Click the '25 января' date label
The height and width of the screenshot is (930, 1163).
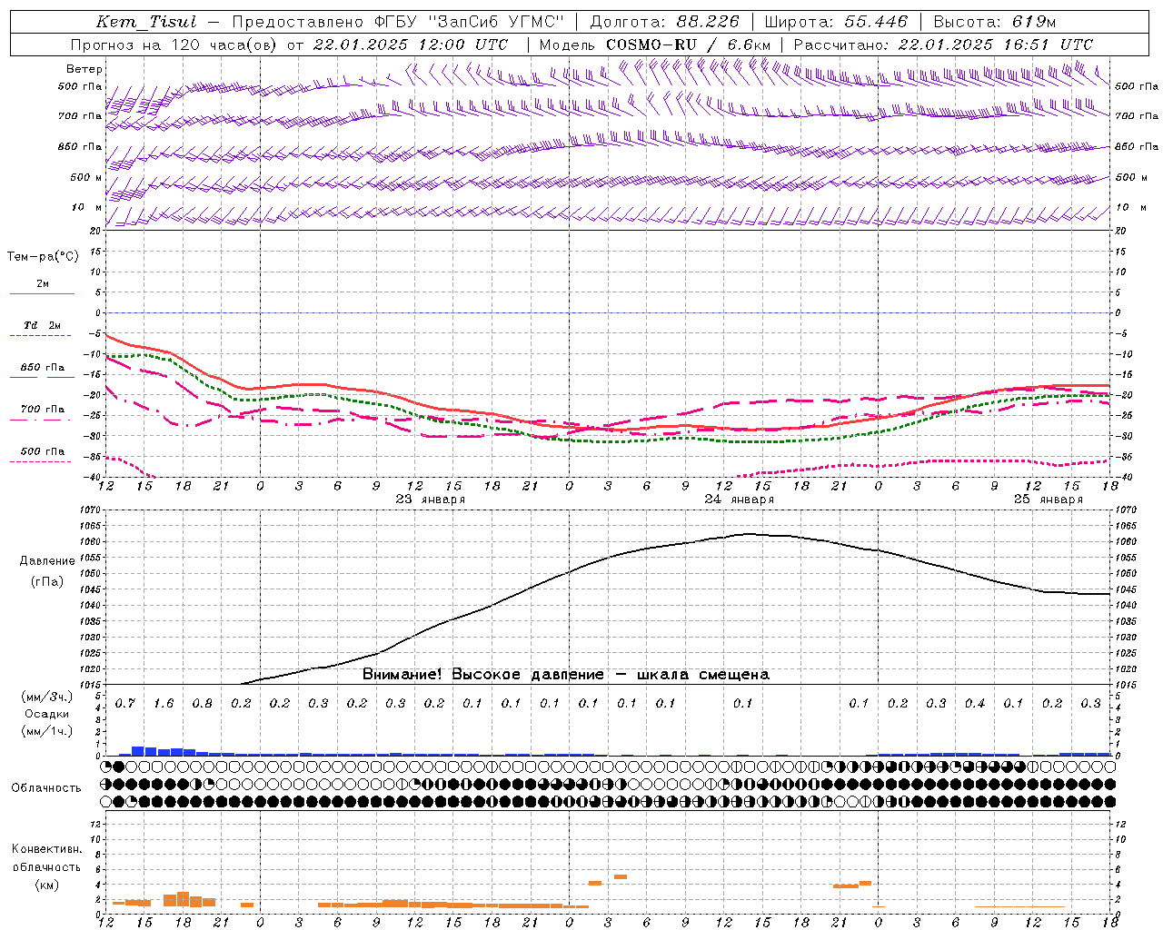point(1048,500)
